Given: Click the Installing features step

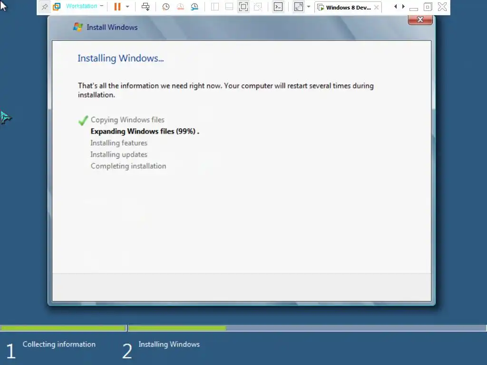Looking at the screenshot, I should point(118,143).
